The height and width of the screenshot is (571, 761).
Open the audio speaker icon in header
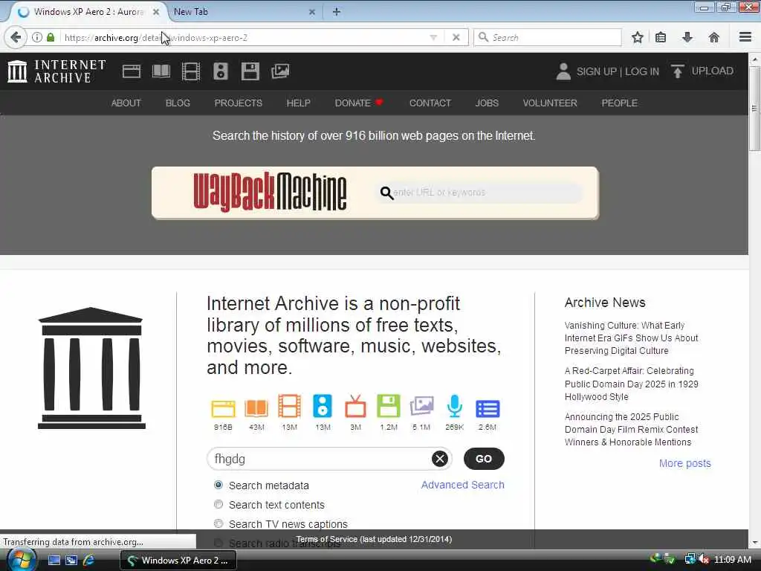coord(221,71)
